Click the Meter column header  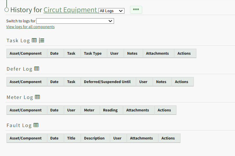pyautogui.click(x=89, y=110)
